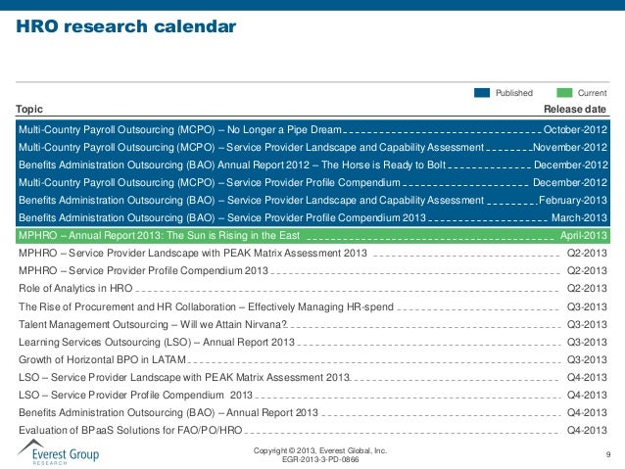Screen dimensions: 625x469
Task: Select MCPO Service Provider Landscape and Capability Assessment
Action: coord(312,147)
